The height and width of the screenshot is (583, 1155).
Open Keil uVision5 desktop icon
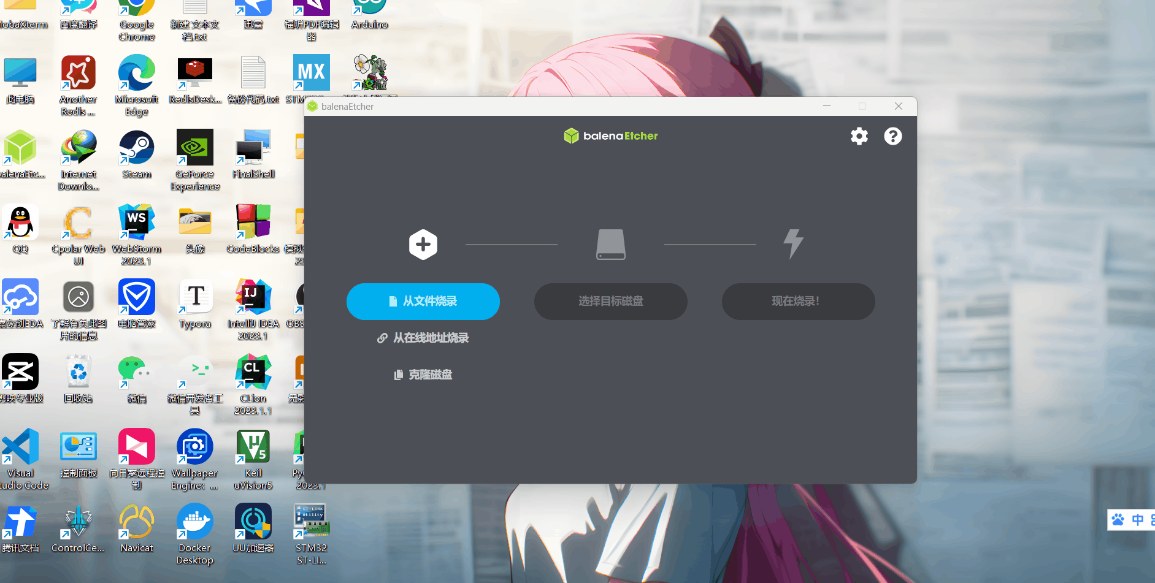253,459
